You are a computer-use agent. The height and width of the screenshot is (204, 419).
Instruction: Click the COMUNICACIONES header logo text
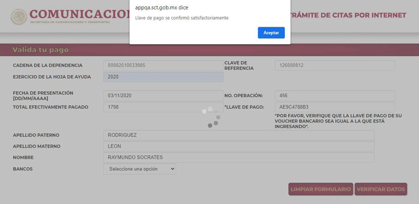(x=80, y=15)
